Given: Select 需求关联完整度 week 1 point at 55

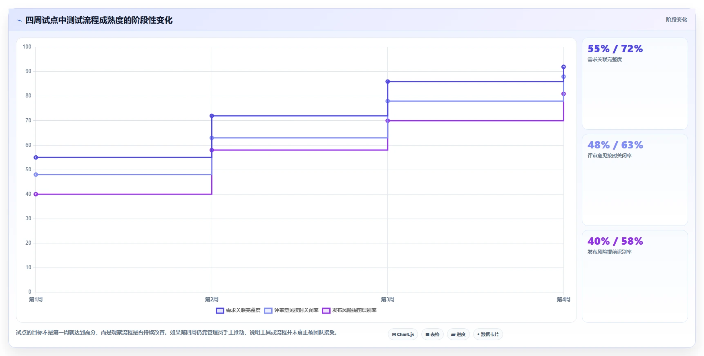Looking at the screenshot, I should pyautogui.click(x=36, y=157).
